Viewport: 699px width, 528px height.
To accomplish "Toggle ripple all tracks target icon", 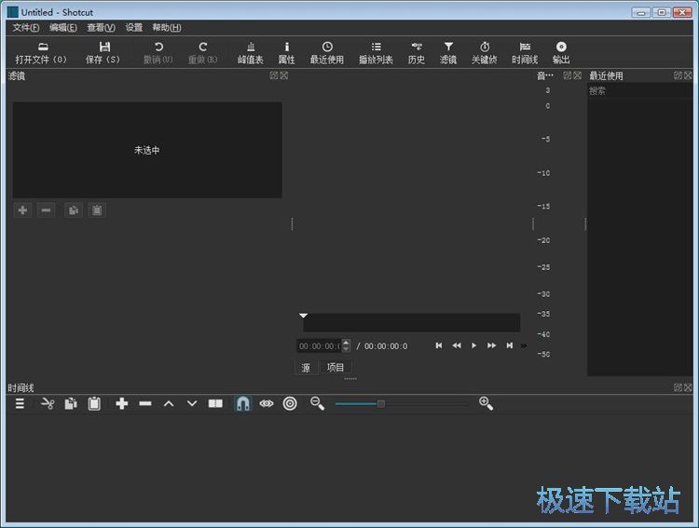I will 290,403.
